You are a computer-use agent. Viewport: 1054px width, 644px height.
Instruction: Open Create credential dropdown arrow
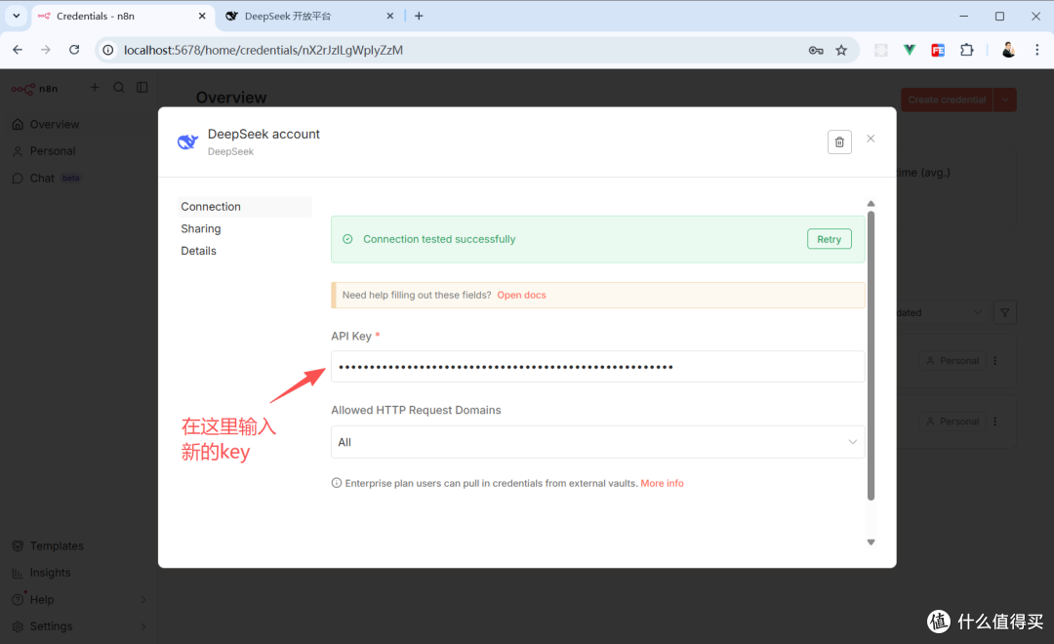coord(1005,100)
